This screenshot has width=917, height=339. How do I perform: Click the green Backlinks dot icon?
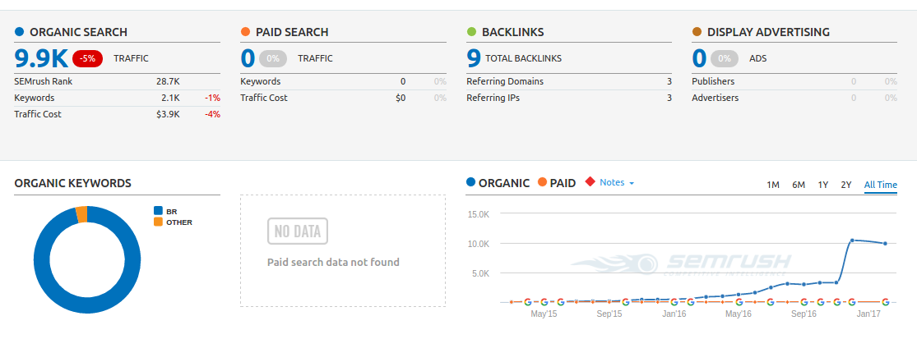pyautogui.click(x=471, y=32)
